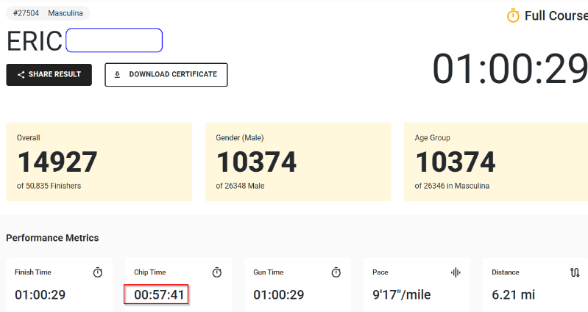Click the Gender (Male) ranking card
Screen dimensions: 588x312
click(x=298, y=162)
